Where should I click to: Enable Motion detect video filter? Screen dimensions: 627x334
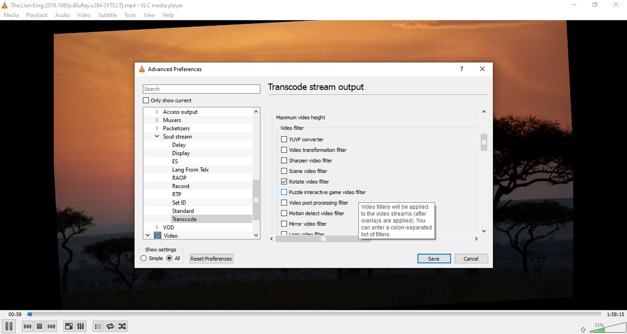coord(284,214)
